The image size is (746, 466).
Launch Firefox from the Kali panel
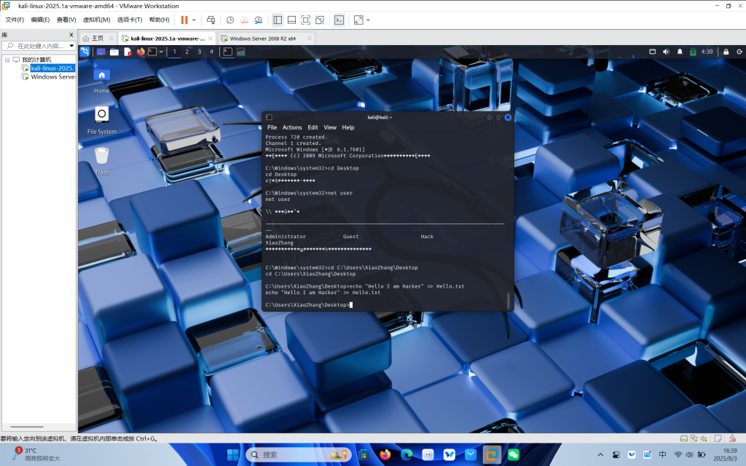click(141, 52)
